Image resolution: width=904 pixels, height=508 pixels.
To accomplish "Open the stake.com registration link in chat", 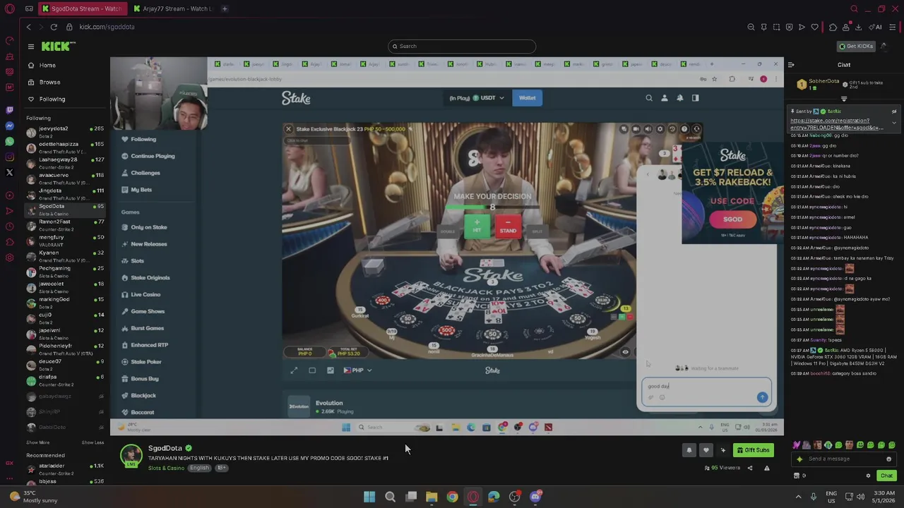I will [x=837, y=124].
